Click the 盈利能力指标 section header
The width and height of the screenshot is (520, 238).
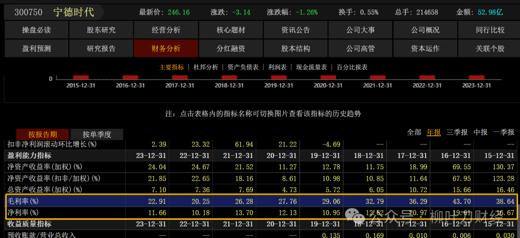(x=29, y=156)
